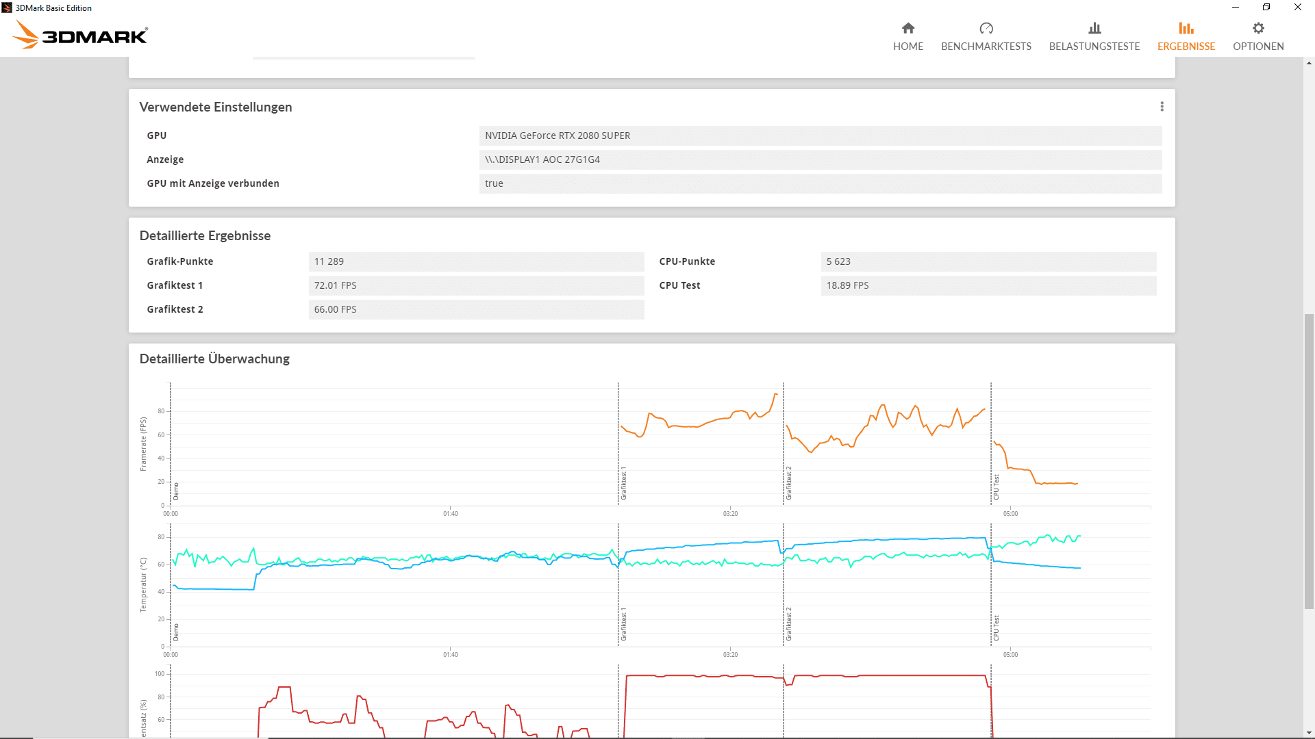Viewport: 1315px width, 739px height.
Task: Click the 'true' value for GPU mit Anzeige verbunden
Action: click(821, 183)
